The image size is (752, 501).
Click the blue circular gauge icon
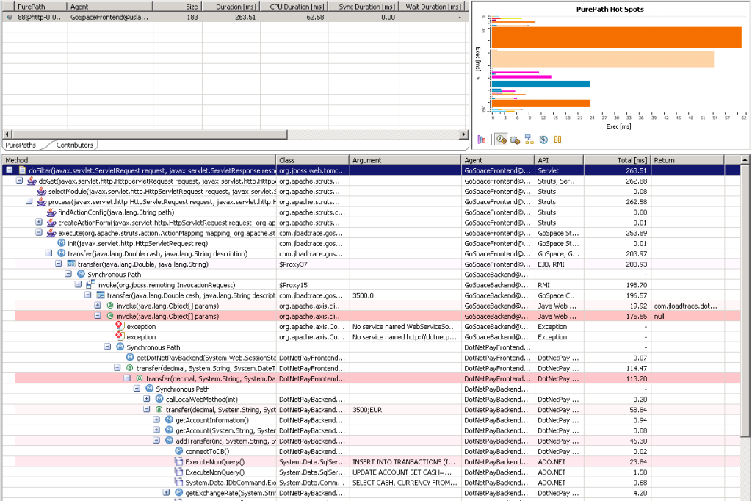[x=543, y=139]
